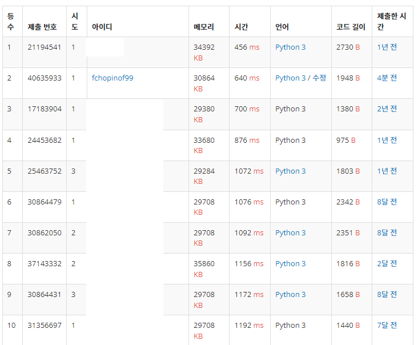Image resolution: width=418 pixels, height=345 pixels.
Task: Click 언어 column header
Action: click(282, 27)
